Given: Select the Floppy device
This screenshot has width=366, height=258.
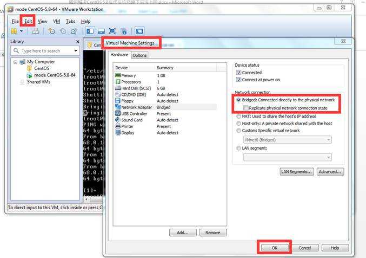Looking at the screenshot, I should [x=166, y=101].
